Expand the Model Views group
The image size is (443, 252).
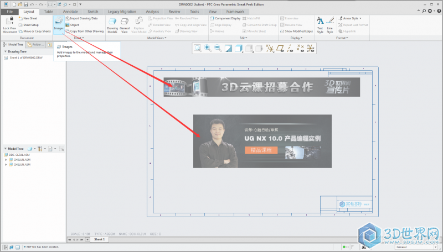[157, 38]
